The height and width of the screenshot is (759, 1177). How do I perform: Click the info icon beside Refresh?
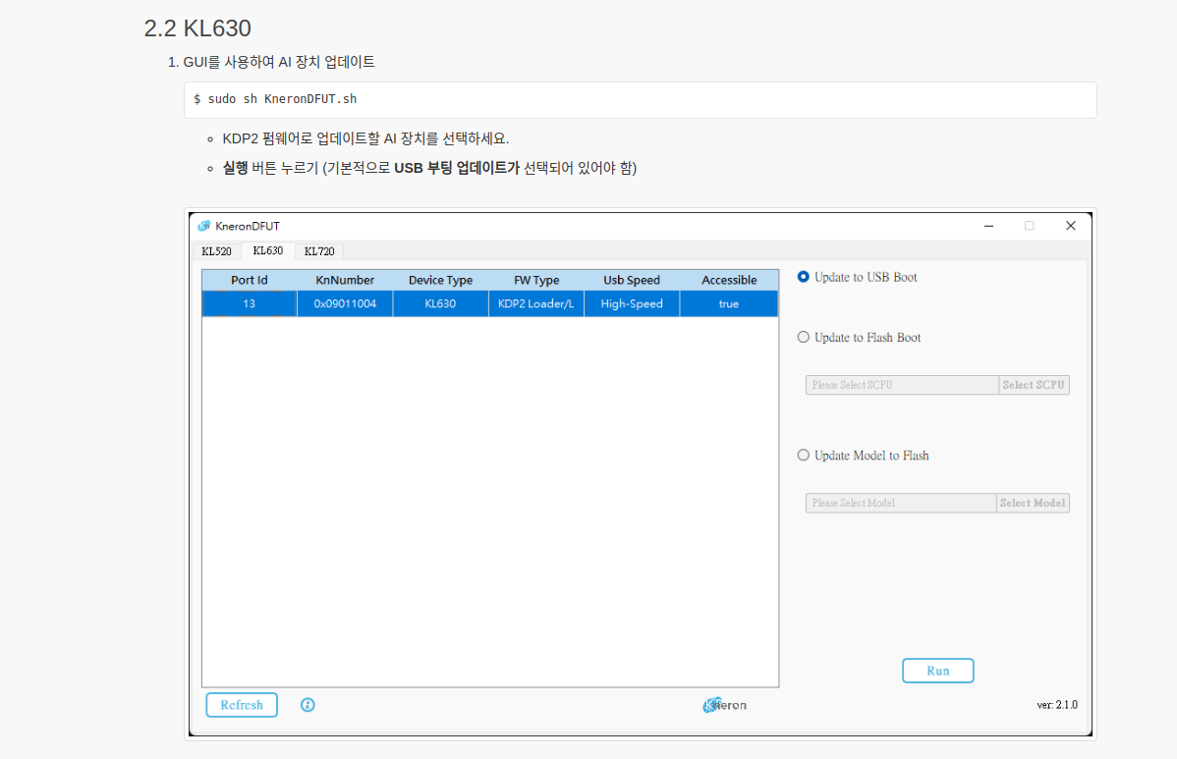308,705
